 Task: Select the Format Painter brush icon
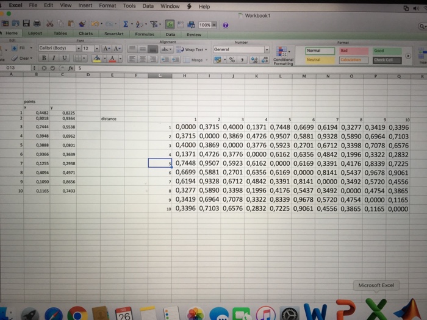coord(82,24)
